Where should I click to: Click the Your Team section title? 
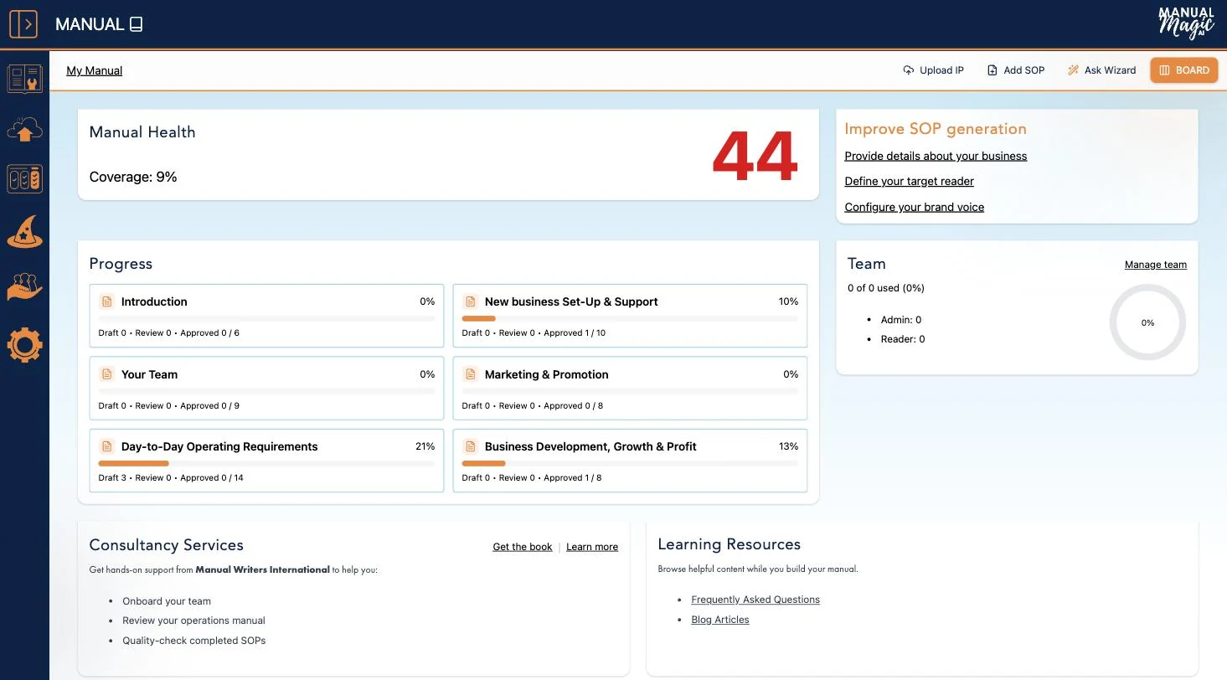tap(149, 374)
